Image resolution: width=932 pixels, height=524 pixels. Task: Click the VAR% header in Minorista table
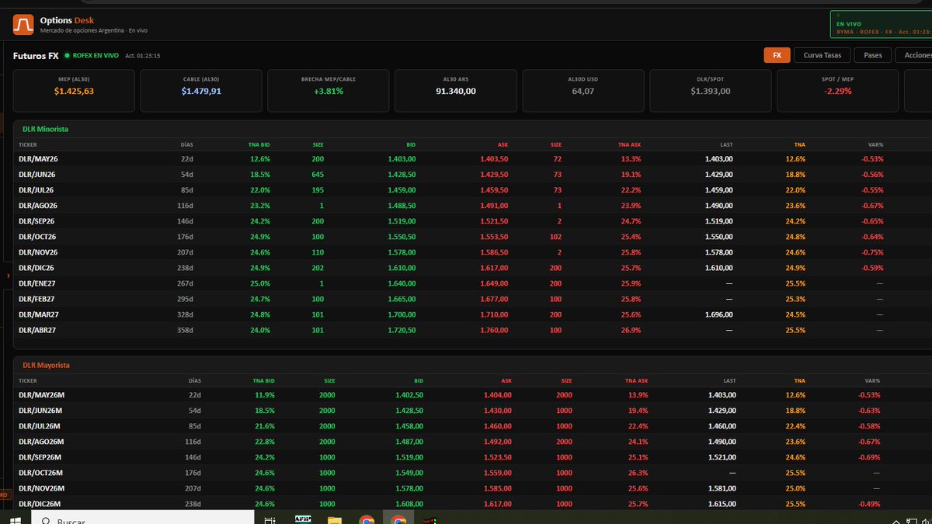(875, 144)
